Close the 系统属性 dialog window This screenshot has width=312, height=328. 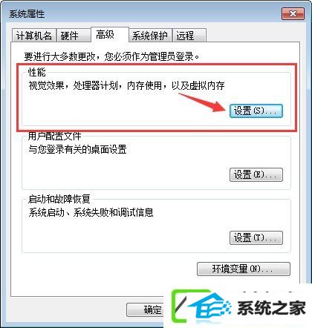[293, 13]
